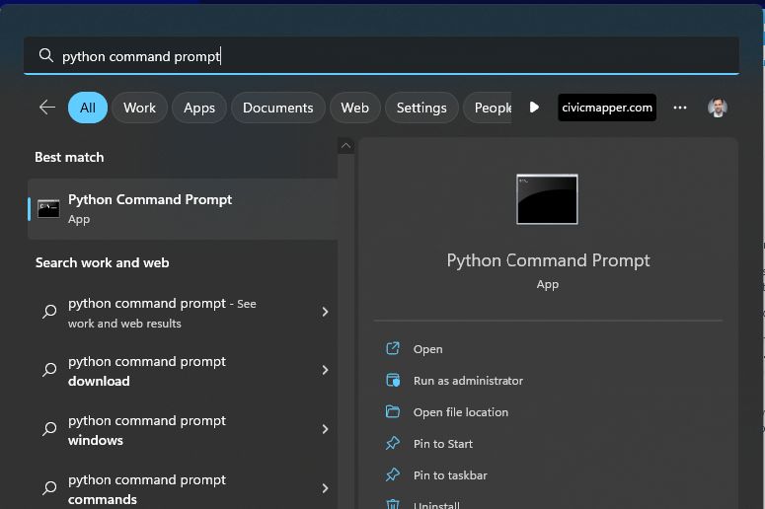Click search icon beside 'See work and web results'

click(49, 312)
